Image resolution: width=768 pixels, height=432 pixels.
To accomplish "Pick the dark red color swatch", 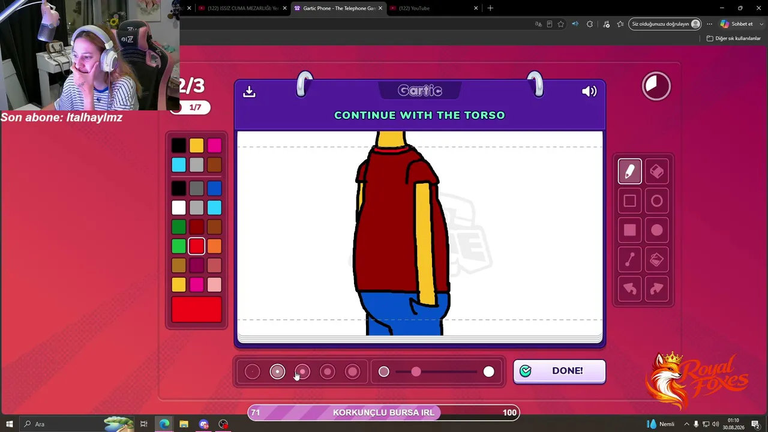I will [x=196, y=227].
